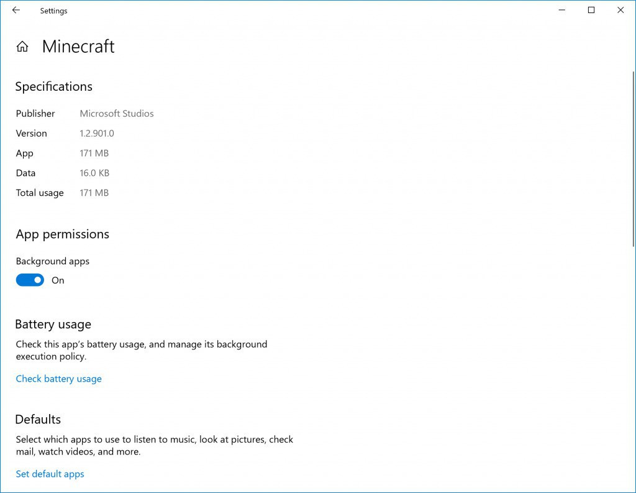Click the App permissions heading
Viewport: 636px width, 493px height.
coord(63,234)
